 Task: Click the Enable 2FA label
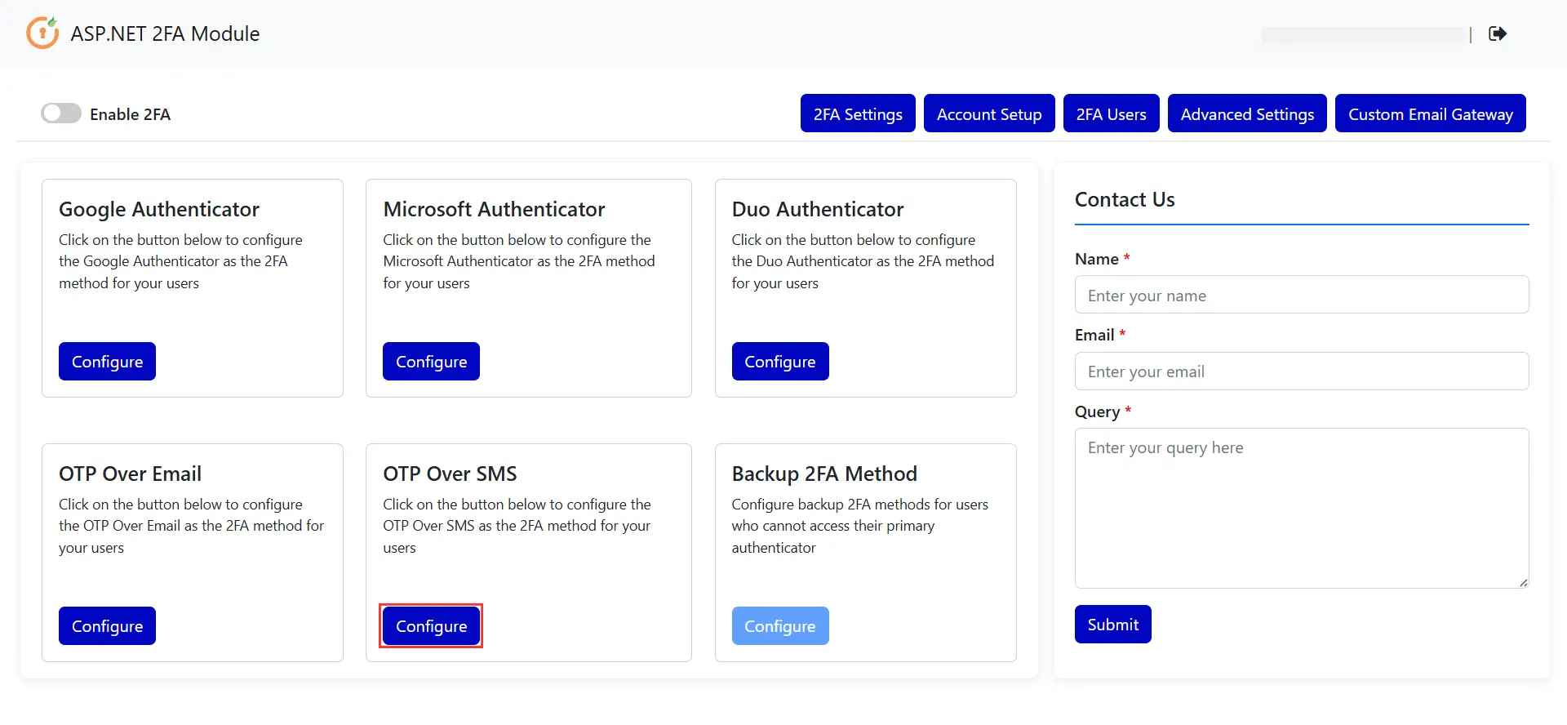[130, 114]
